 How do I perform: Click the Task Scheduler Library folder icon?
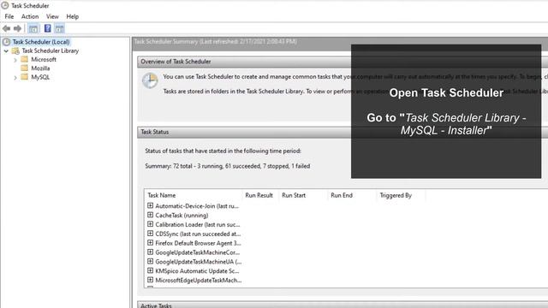(15, 51)
